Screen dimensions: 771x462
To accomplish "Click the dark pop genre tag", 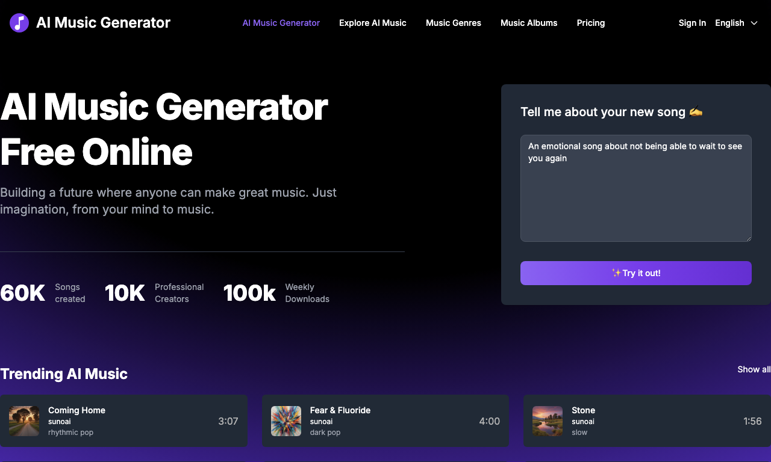I will pyautogui.click(x=325, y=433).
